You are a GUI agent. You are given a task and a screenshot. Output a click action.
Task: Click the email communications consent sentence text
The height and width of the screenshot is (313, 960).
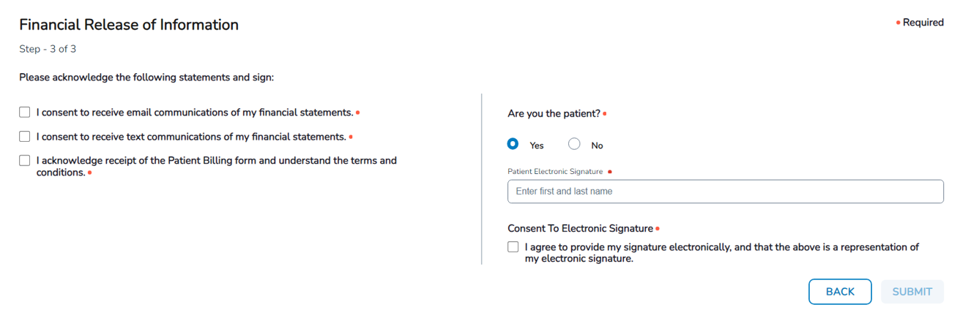(195, 113)
